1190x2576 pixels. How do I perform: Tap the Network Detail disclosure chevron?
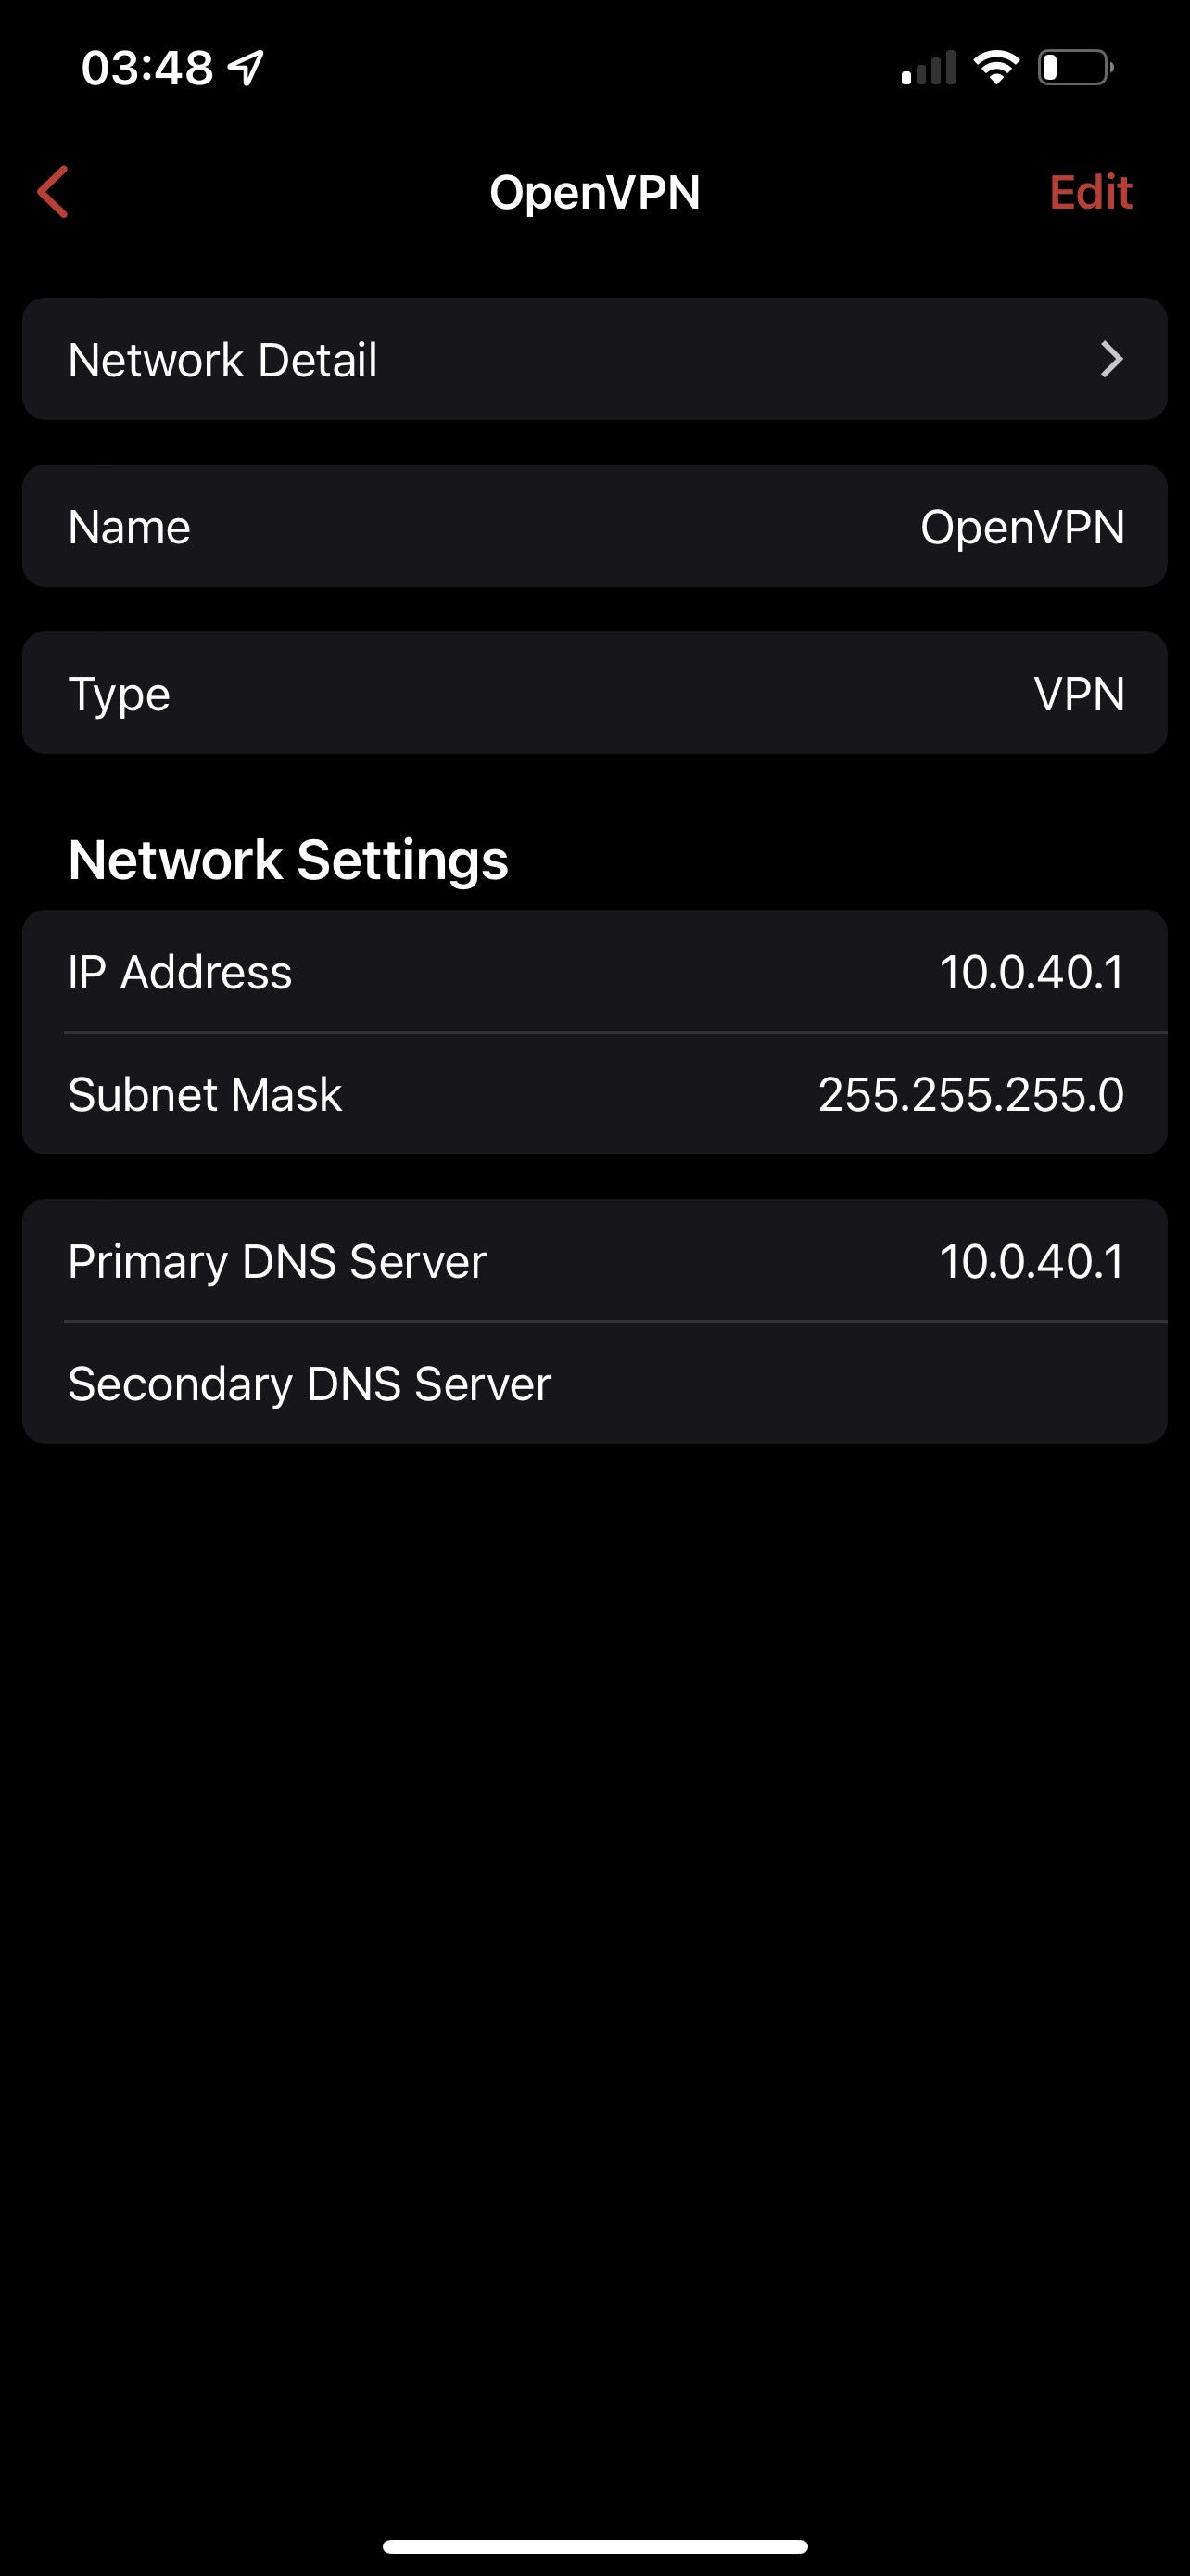(x=1111, y=360)
